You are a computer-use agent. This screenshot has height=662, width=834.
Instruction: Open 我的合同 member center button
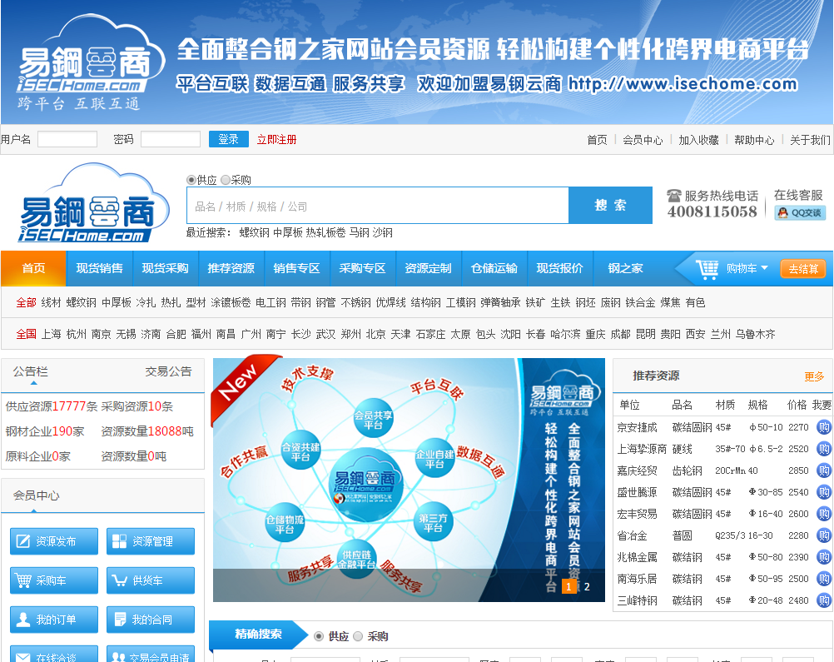click(151, 620)
